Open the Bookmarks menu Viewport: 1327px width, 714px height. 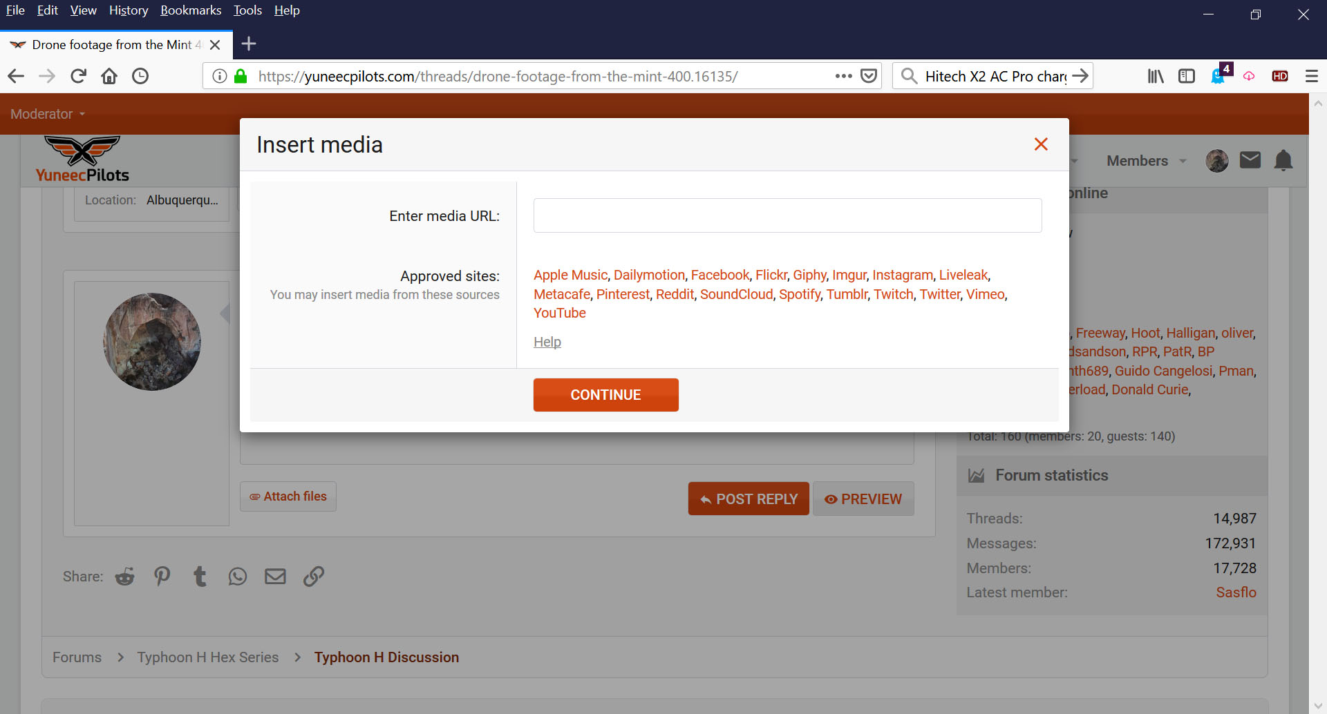191,10
